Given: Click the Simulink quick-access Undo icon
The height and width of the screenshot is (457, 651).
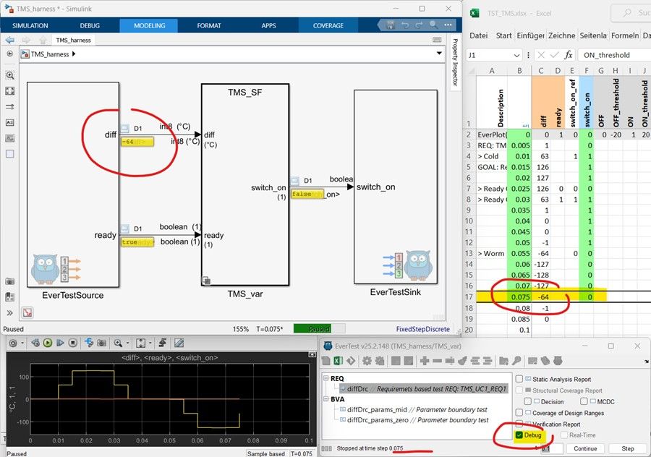Looking at the screenshot, I should 405,25.
